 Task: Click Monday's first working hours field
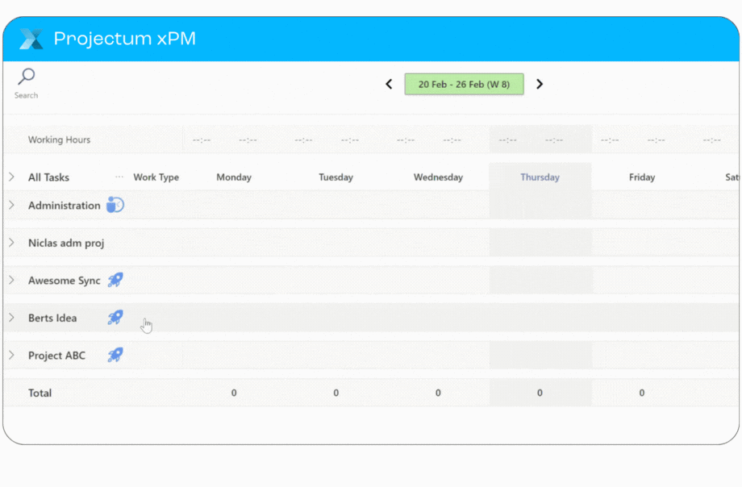pyautogui.click(x=202, y=140)
